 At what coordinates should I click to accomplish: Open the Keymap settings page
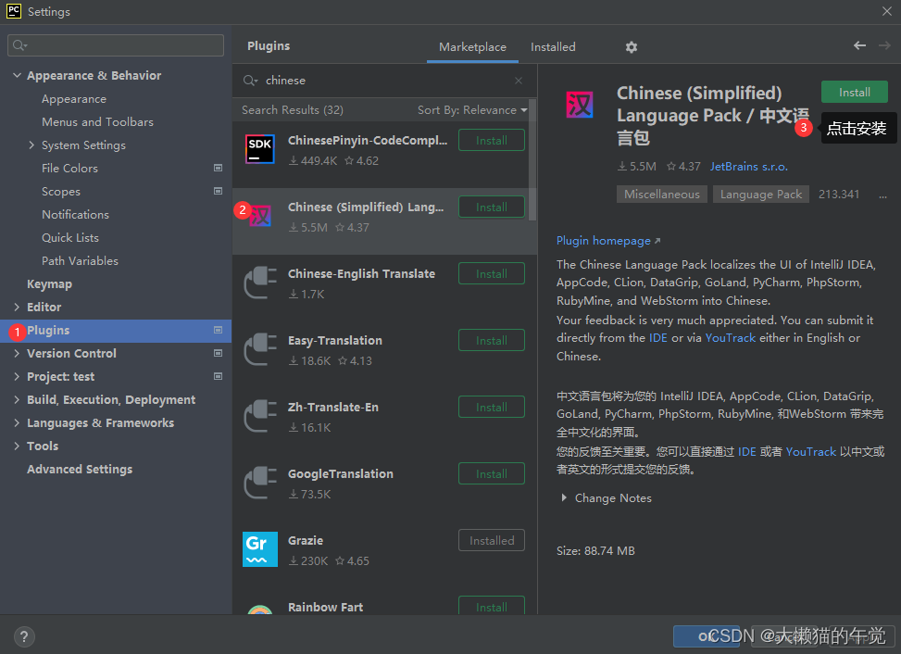pos(49,283)
